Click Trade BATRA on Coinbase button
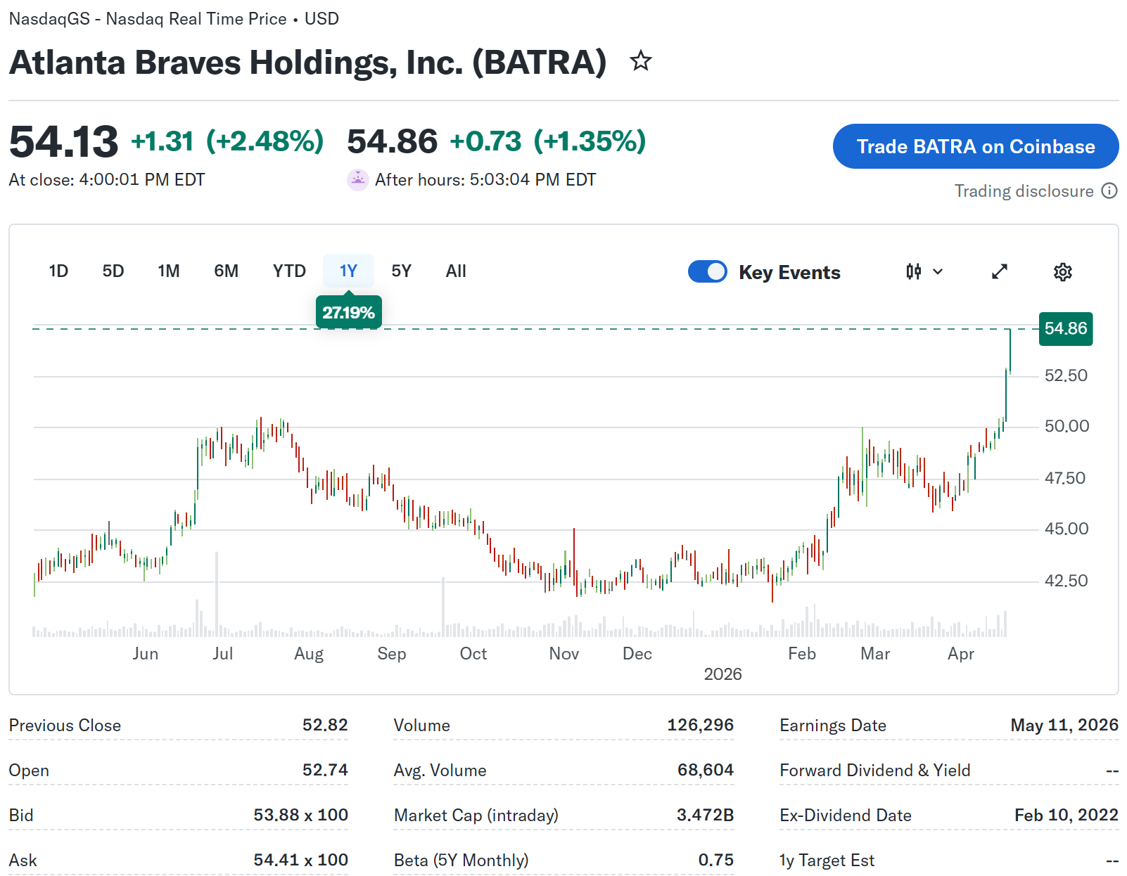 tap(976, 146)
